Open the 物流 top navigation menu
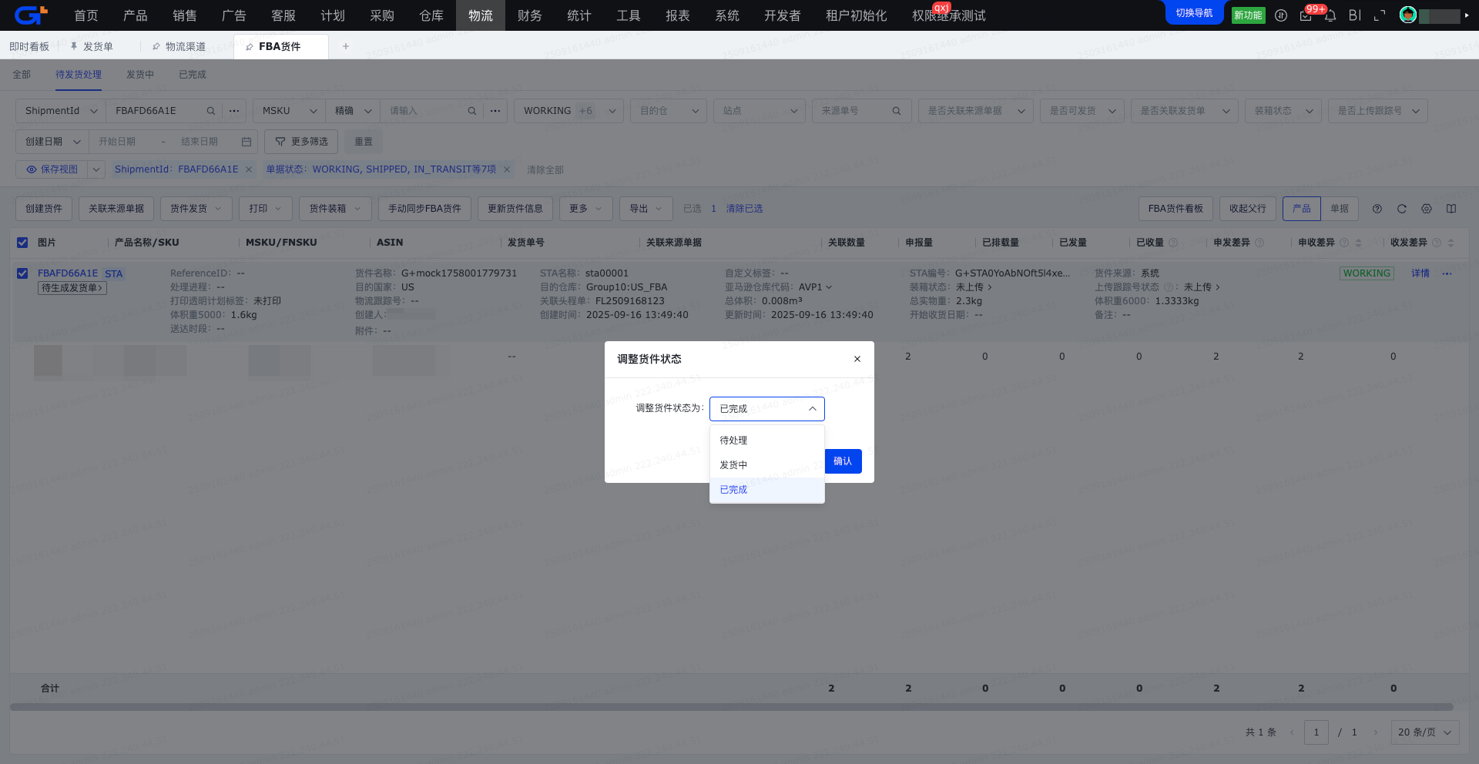Image resolution: width=1479 pixels, height=764 pixels. [x=481, y=15]
